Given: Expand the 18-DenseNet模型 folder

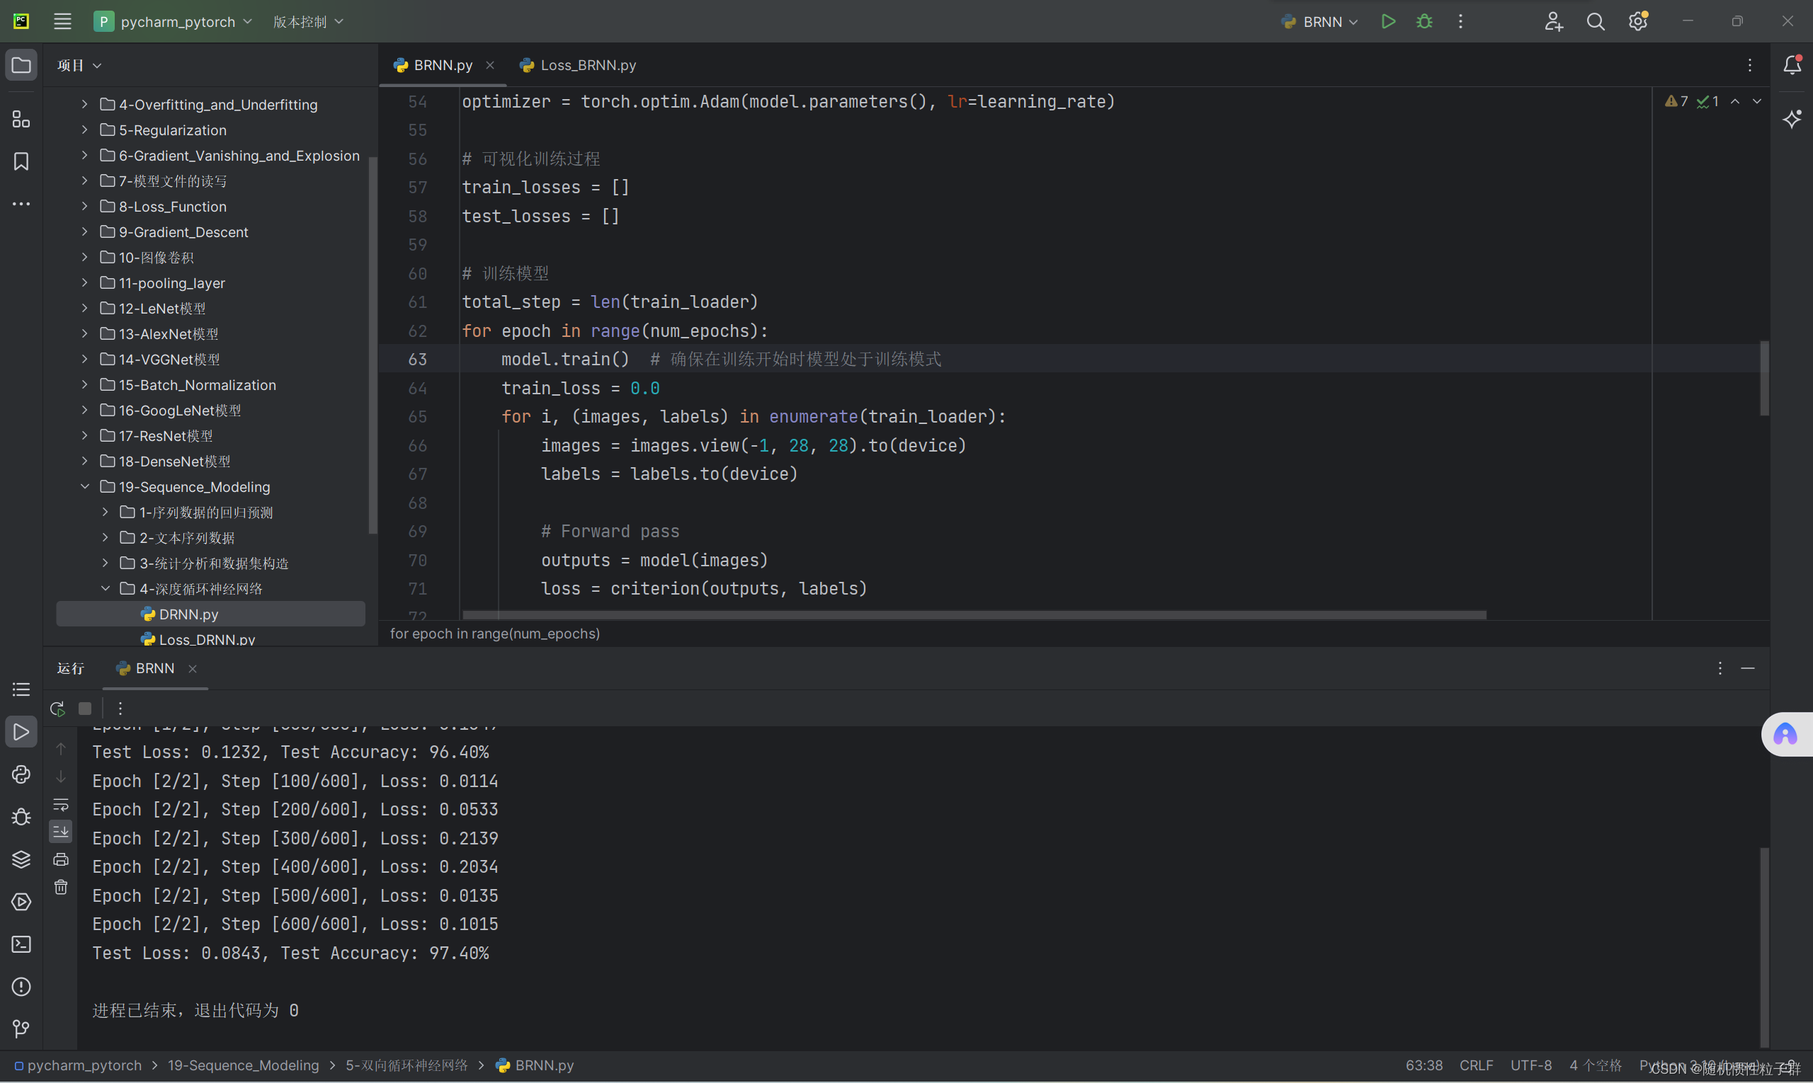Looking at the screenshot, I should click(x=85, y=462).
